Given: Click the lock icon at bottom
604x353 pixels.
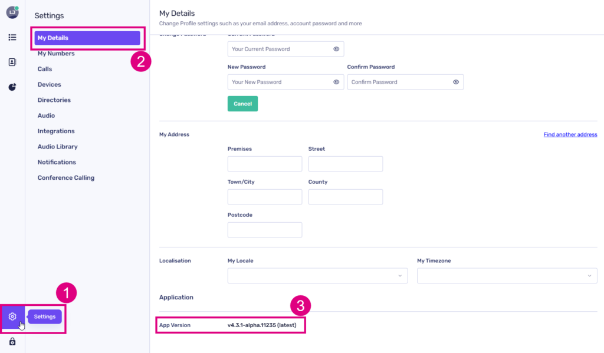Looking at the screenshot, I should click(12, 342).
